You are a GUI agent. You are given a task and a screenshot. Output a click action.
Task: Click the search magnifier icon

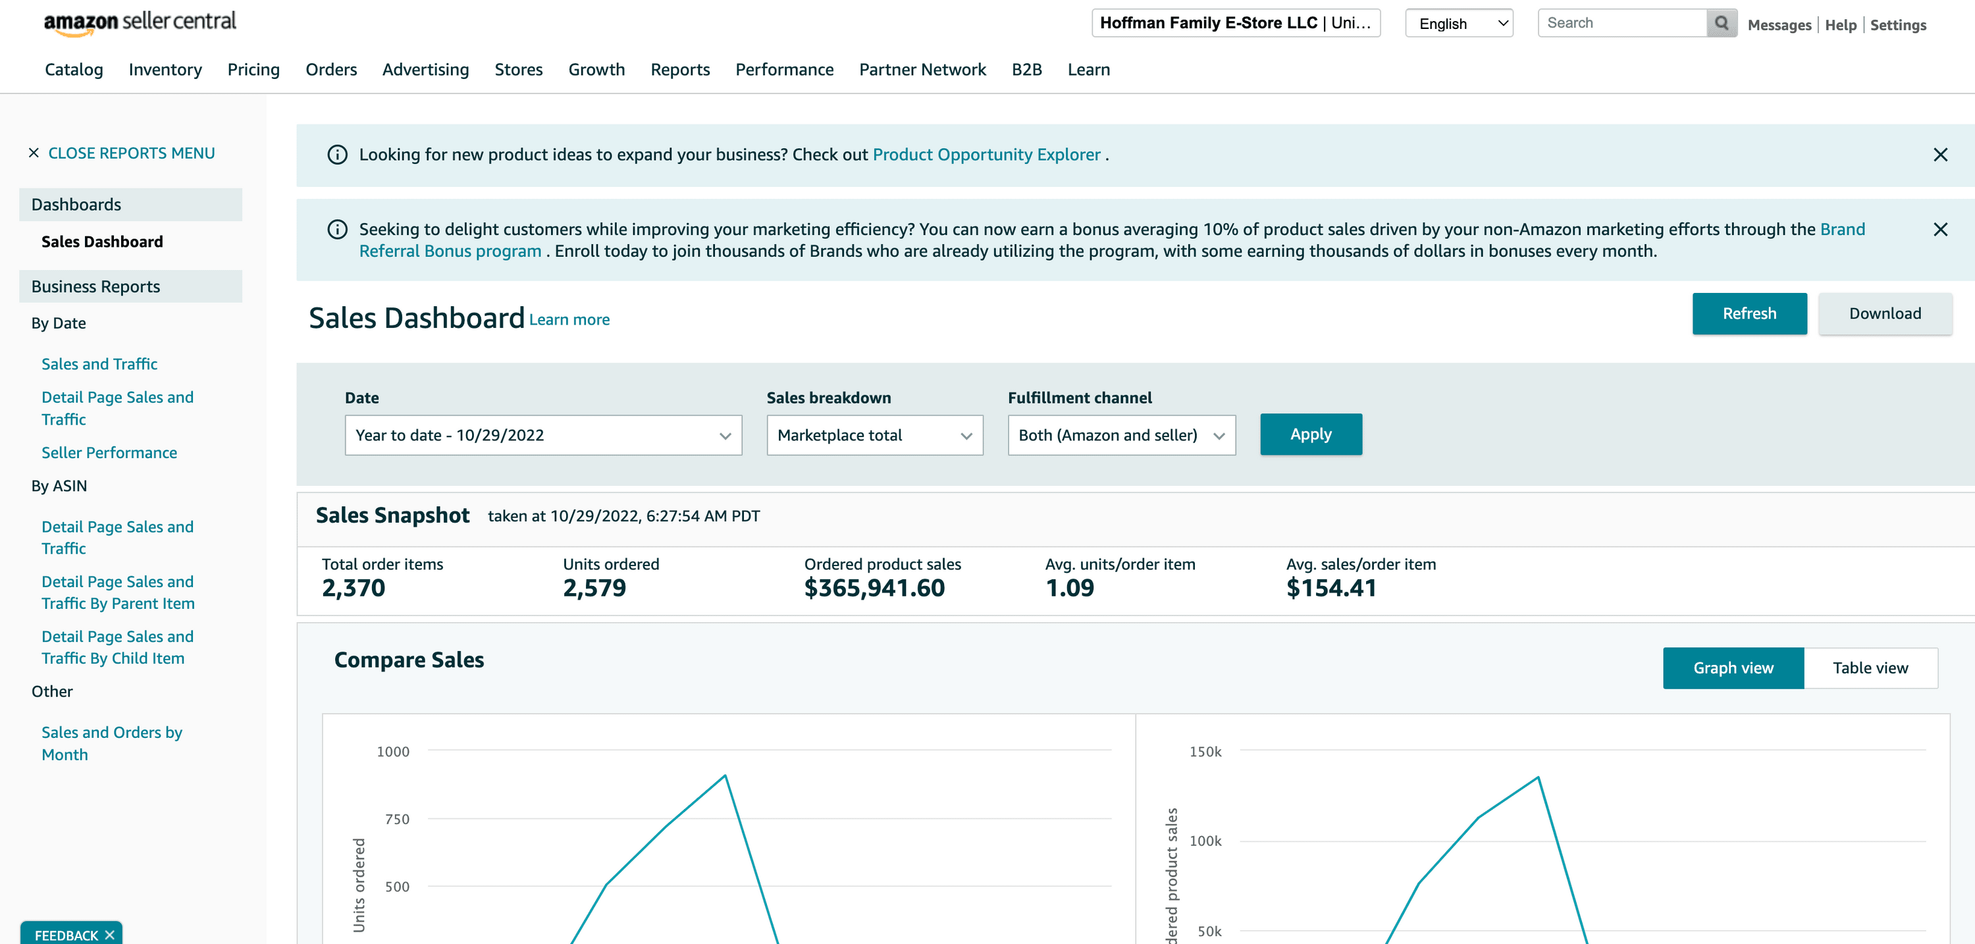1722,23
